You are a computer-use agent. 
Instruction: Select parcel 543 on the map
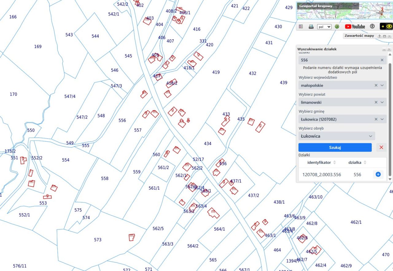tap(69, 35)
